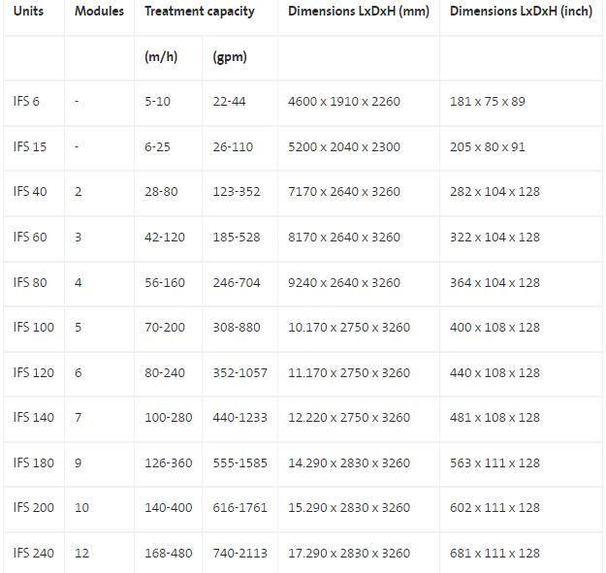This screenshot has height=573, width=606.
Task: Select the IFS 140 unit cell
Action: click(33, 418)
